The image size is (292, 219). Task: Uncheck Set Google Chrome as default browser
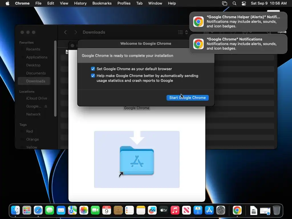pyautogui.click(x=93, y=69)
